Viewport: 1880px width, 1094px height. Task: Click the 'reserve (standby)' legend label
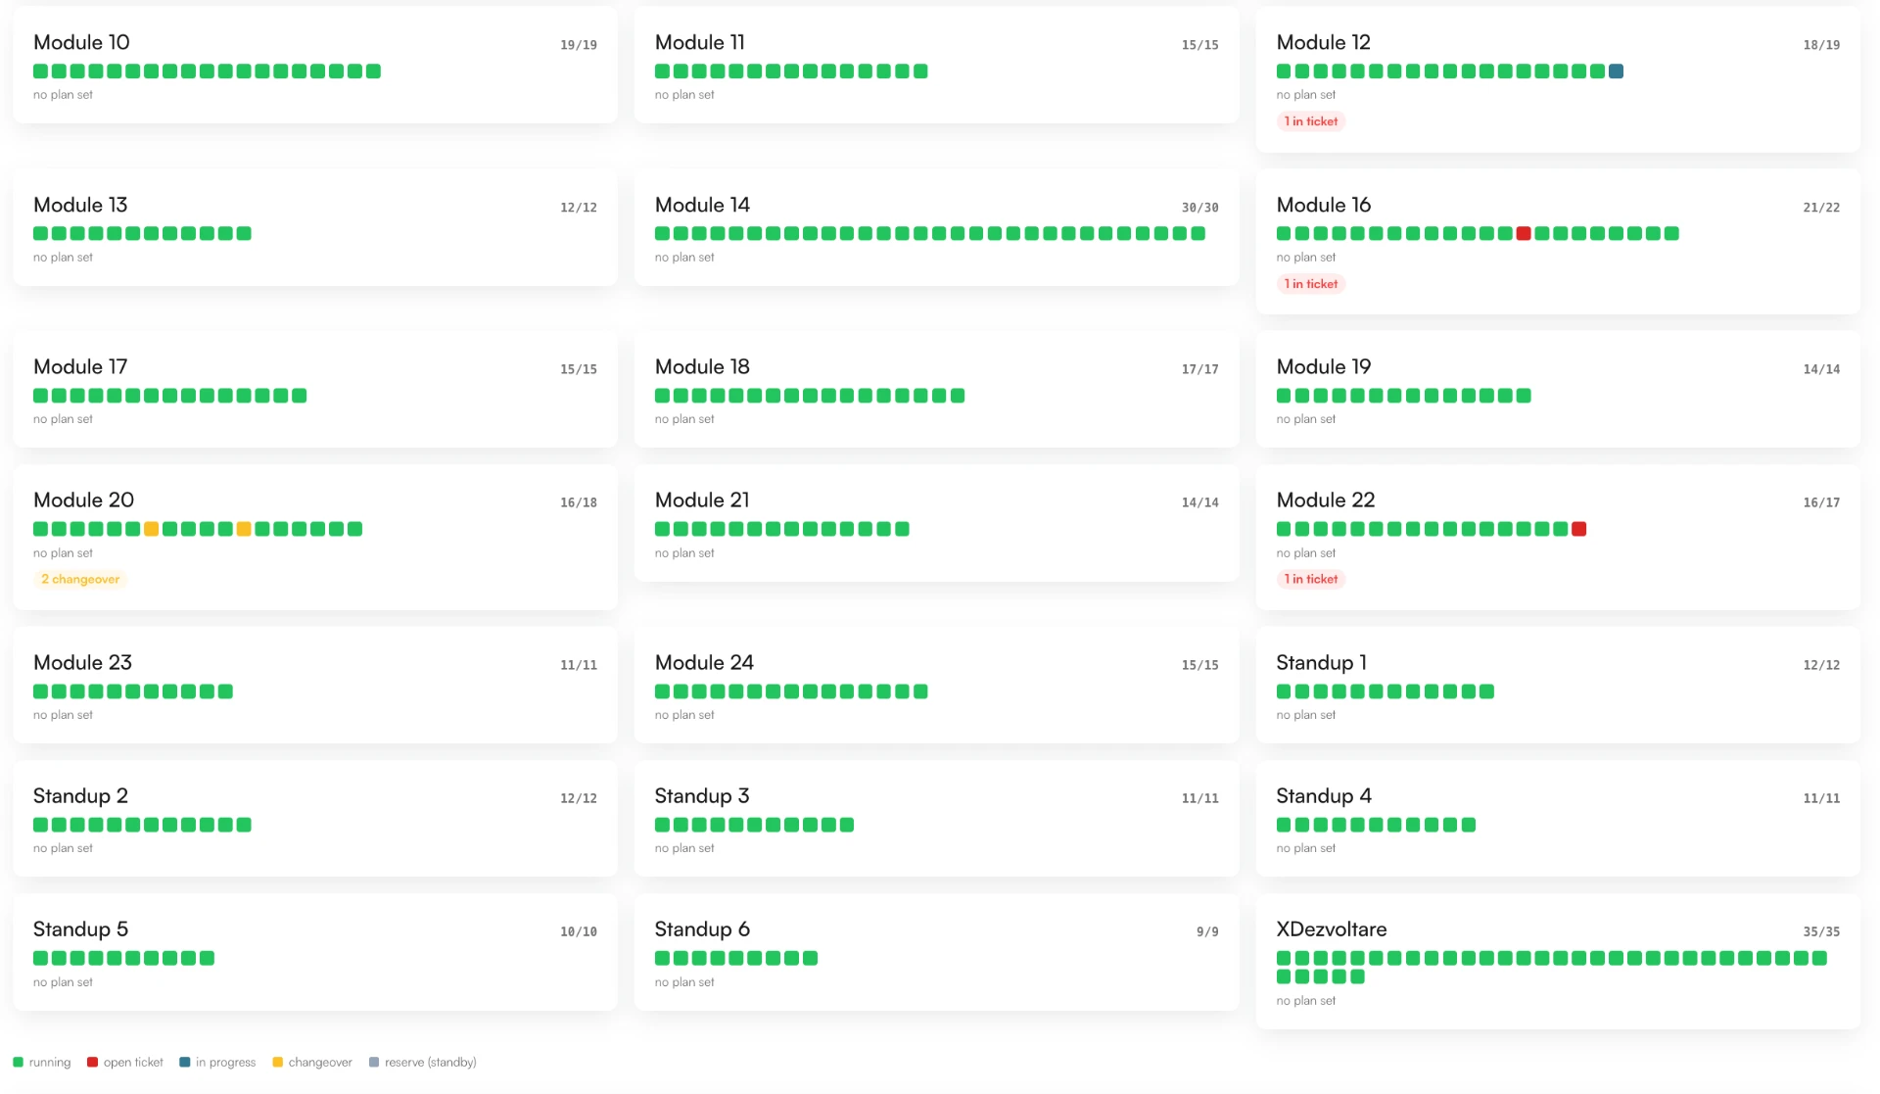point(431,1062)
